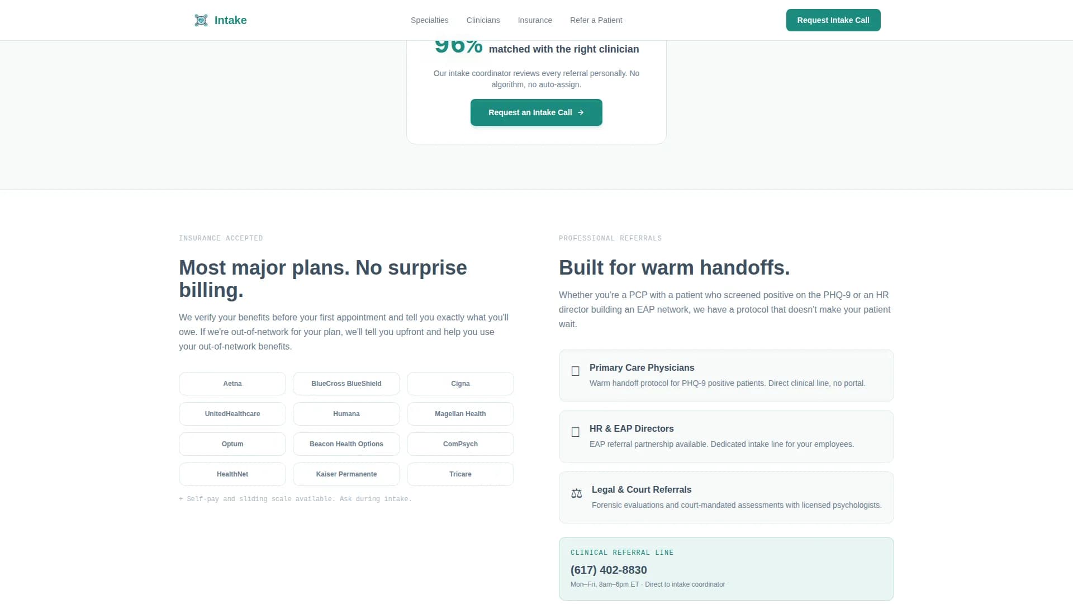Open Legal & Court Referrals card title

click(x=642, y=489)
